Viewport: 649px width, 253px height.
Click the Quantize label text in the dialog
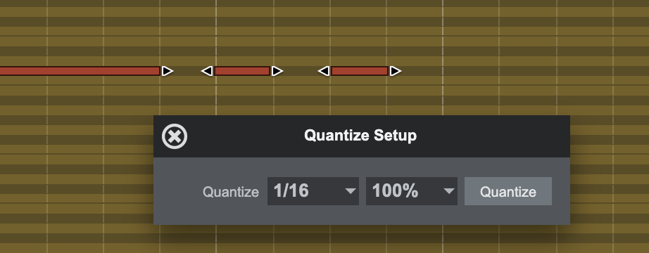(x=231, y=192)
